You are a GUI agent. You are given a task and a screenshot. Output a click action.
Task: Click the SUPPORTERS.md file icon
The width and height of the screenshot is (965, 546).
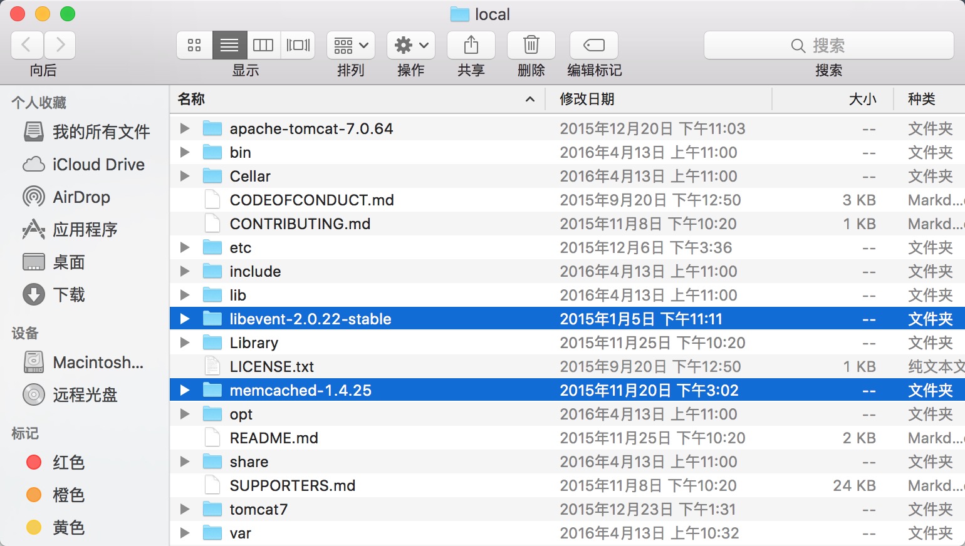click(212, 485)
